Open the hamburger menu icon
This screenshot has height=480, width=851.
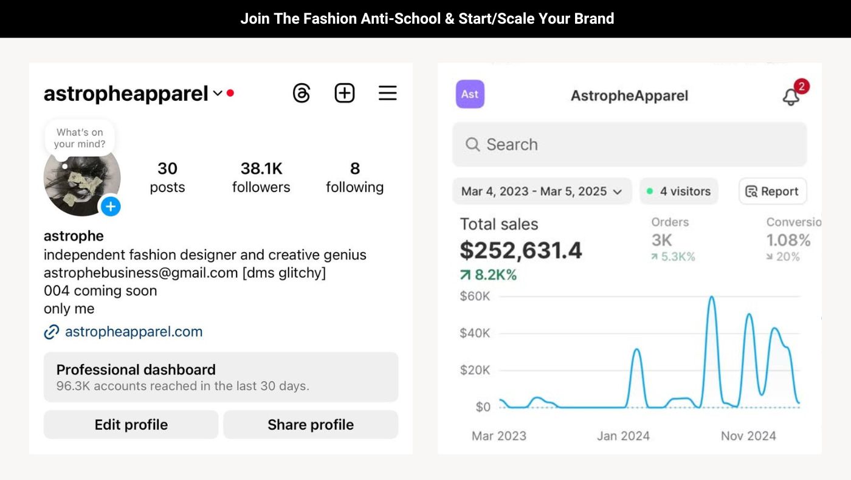[x=387, y=92]
